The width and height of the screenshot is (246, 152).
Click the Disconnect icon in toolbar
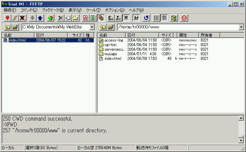coord(23,18)
